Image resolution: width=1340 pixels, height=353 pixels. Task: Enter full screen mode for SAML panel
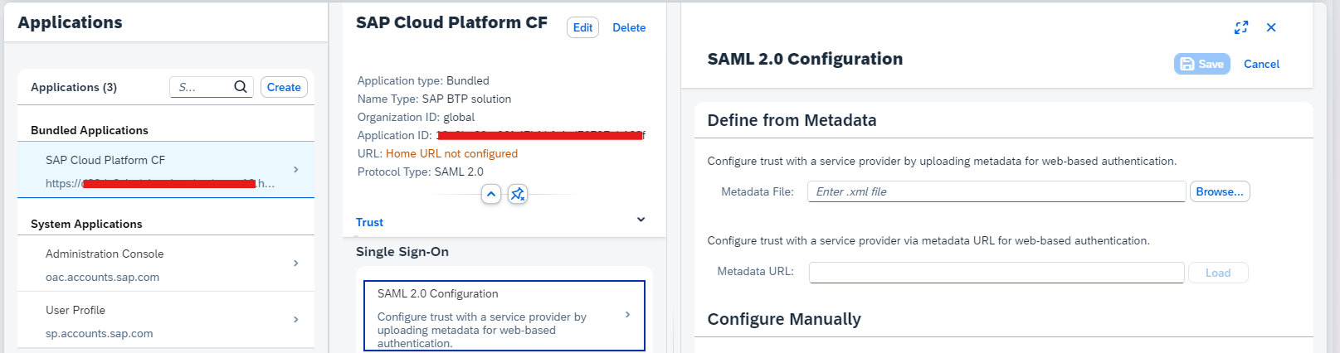tap(1240, 27)
